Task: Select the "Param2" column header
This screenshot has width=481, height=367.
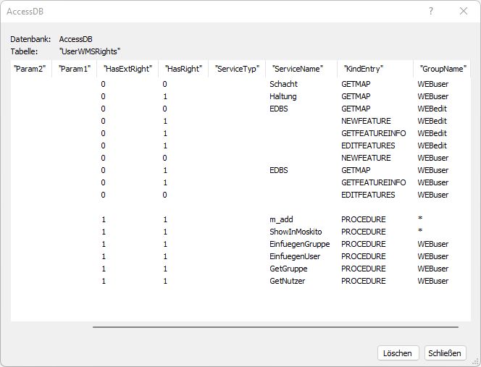Action: [30, 69]
